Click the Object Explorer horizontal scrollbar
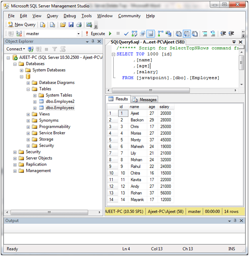249x256 pixels. [49, 212]
